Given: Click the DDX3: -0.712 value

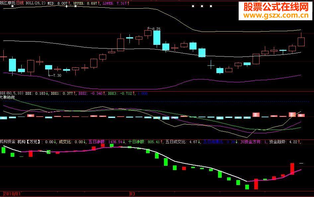Looking at the screenshot, I should point(121,93).
